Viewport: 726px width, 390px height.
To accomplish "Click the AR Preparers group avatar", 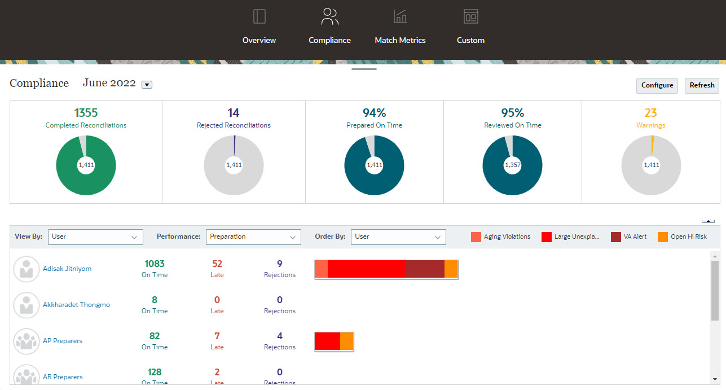I will (x=27, y=375).
